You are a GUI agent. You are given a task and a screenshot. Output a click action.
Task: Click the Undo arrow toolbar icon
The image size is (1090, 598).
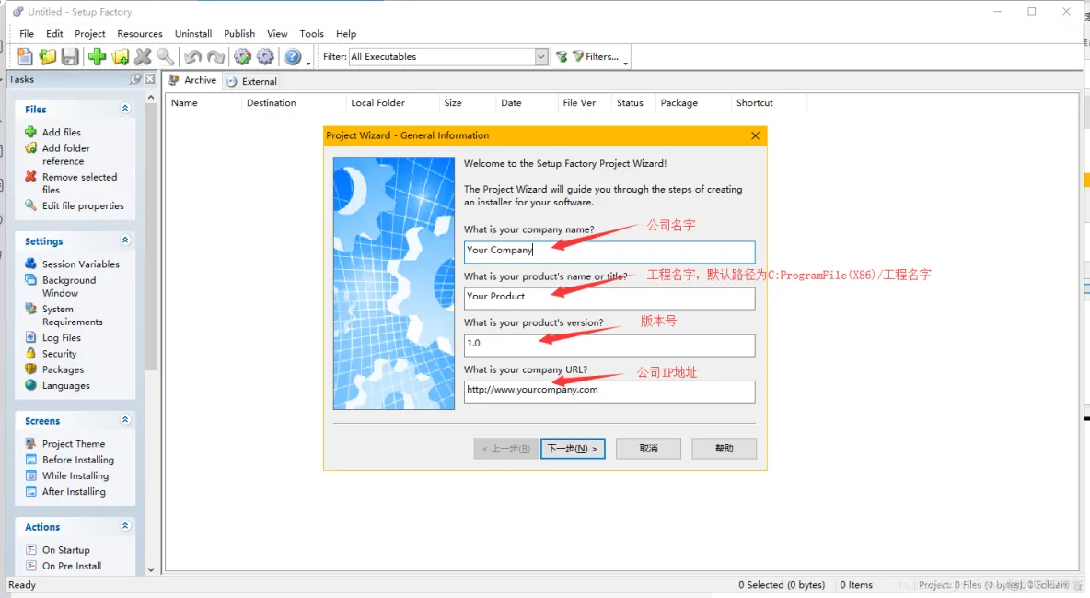click(x=193, y=56)
